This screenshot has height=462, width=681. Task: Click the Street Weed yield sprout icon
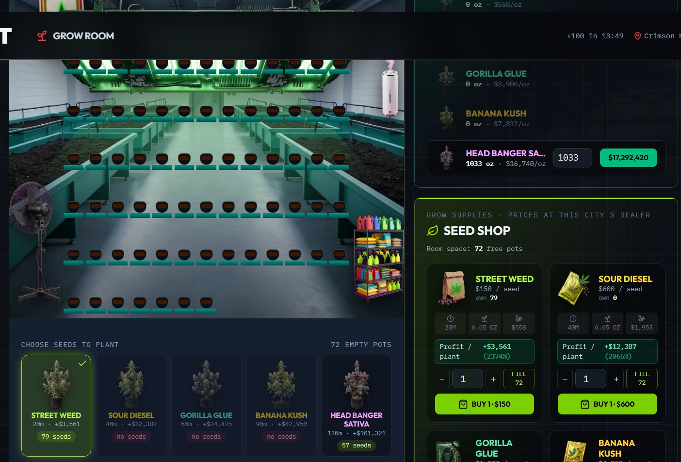pos(484,319)
